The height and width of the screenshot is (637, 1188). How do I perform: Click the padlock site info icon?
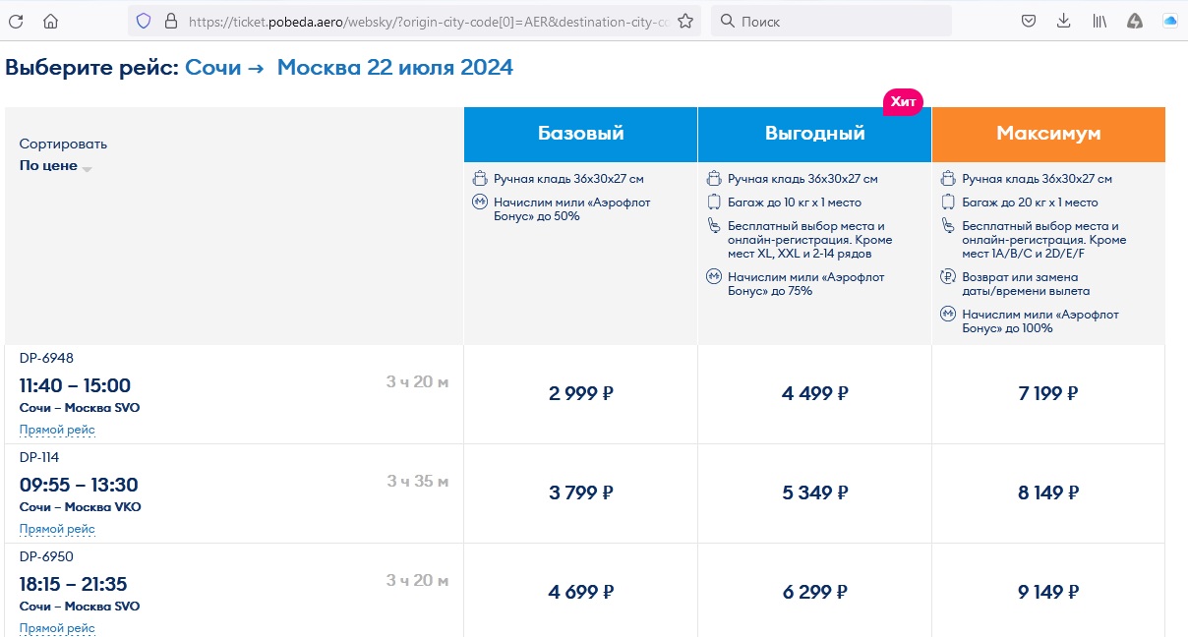point(170,21)
